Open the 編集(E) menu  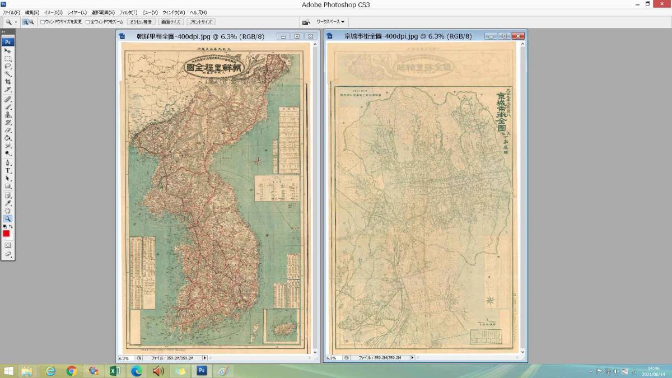pyautogui.click(x=32, y=12)
